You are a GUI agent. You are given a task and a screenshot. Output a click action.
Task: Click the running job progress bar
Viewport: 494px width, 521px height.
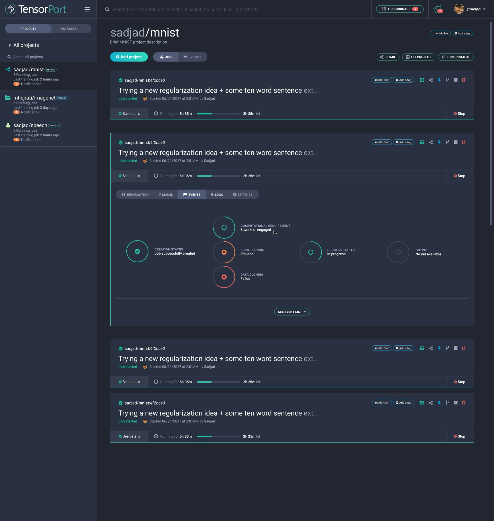[218, 114]
